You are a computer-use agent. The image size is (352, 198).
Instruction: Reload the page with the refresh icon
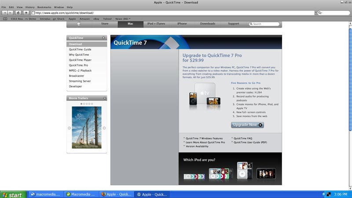18,13
